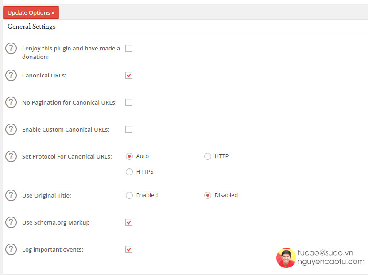368x275 pixels.
Task: Set Use Original Title to Enabled
Action: 129,195
